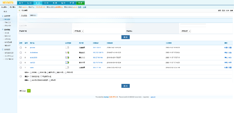Select the checkbox in user 16's row

coord(21,48)
